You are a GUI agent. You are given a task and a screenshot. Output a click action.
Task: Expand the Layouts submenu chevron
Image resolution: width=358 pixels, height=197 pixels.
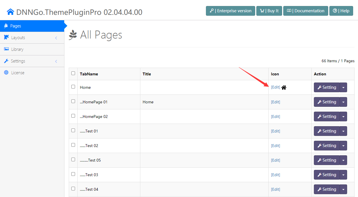(x=56, y=38)
